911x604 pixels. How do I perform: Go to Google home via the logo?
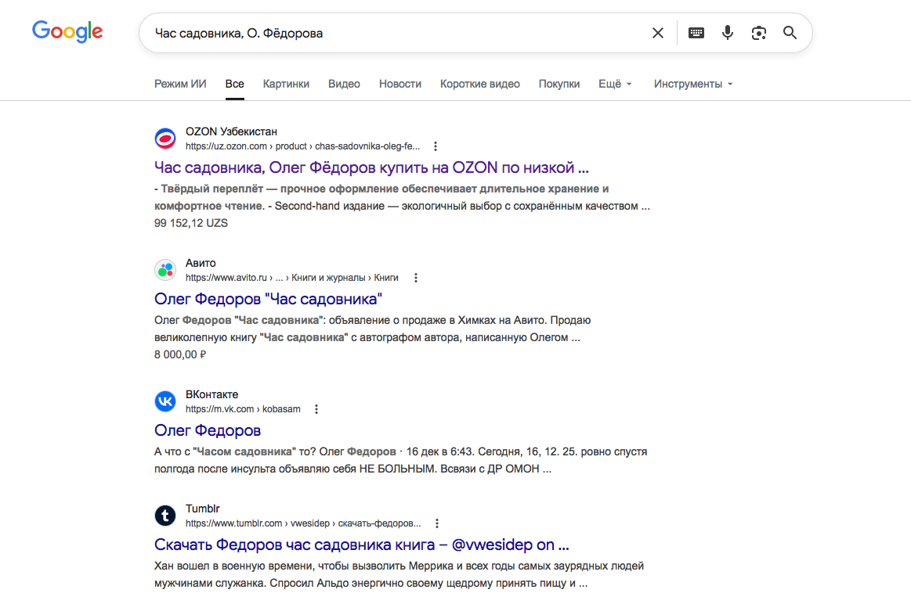(67, 31)
